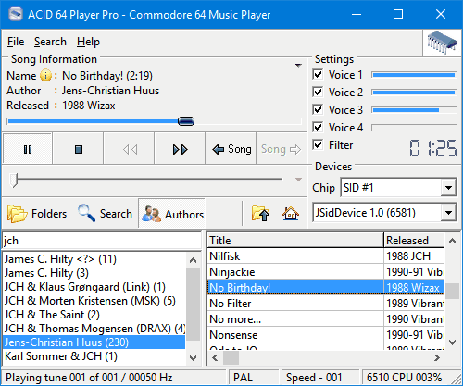The height and width of the screenshot is (386, 463).
Task: Select author James C. Hilty (3)
Action: pos(94,273)
